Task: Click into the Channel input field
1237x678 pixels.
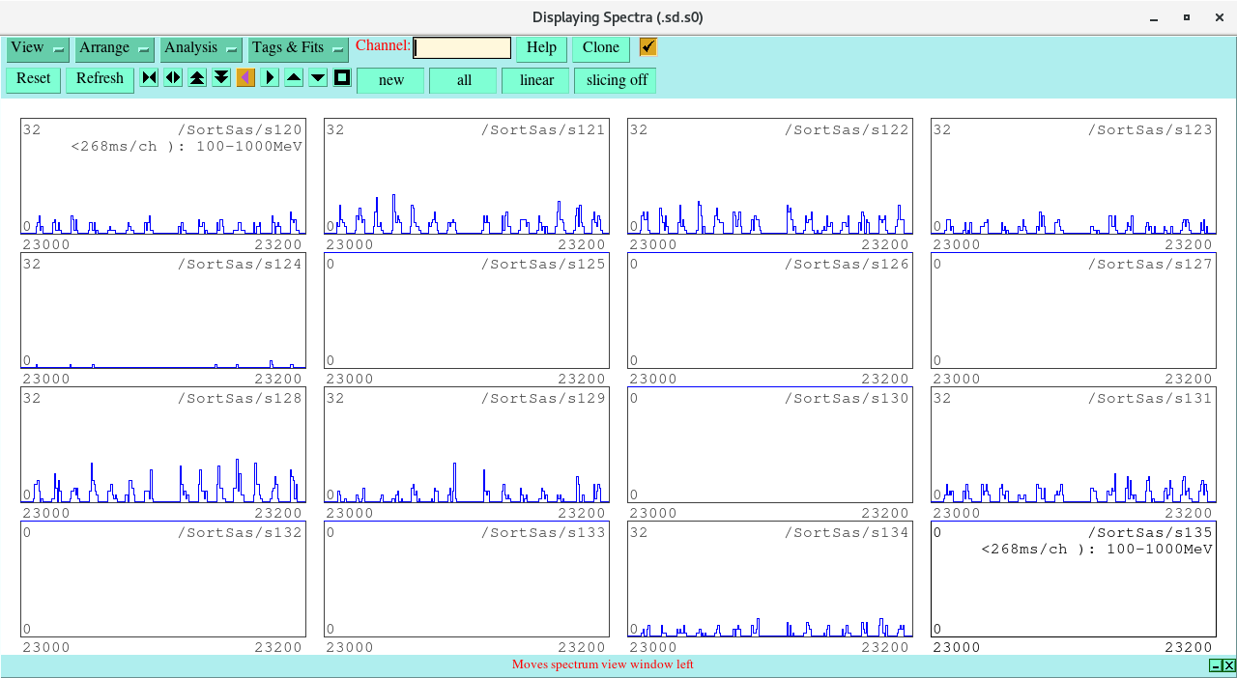Action: tap(462, 48)
